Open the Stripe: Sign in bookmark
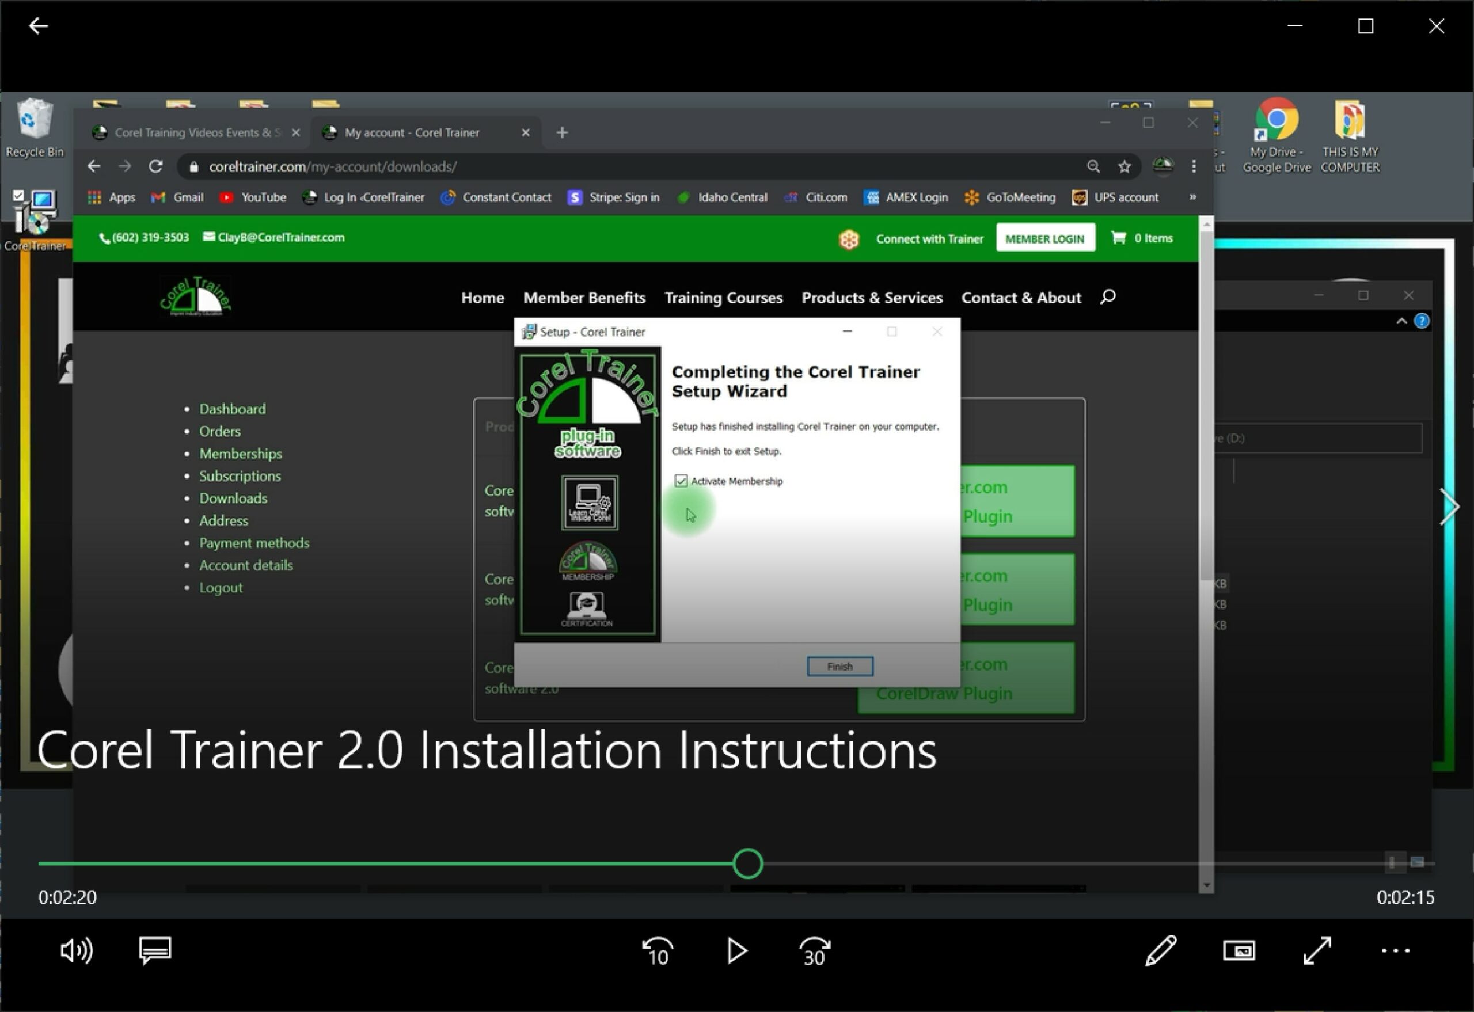The width and height of the screenshot is (1474, 1012). coord(613,197)
